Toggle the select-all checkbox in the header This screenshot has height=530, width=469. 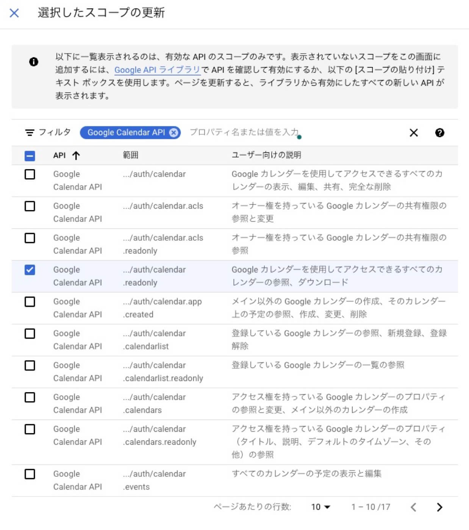pyautogui.click(x=30, y=155)
